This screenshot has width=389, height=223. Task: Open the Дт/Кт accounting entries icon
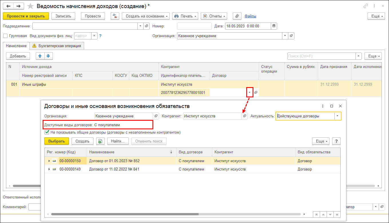pyautogui.click(x=115, y=16)
